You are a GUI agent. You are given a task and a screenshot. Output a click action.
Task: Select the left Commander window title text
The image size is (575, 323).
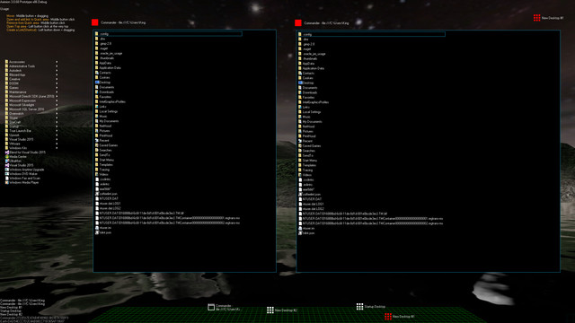tap(123, 22)
